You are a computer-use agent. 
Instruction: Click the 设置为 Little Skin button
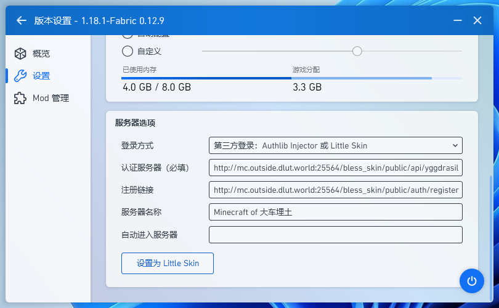(x=168, y=263)
